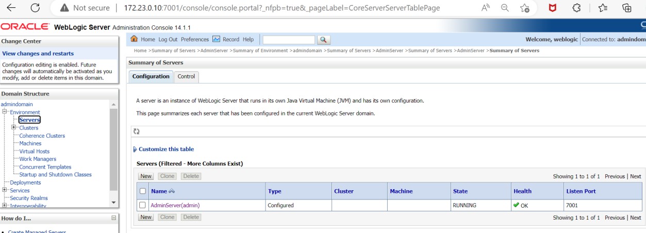Open Security Realms tree item

click(29, 198)
